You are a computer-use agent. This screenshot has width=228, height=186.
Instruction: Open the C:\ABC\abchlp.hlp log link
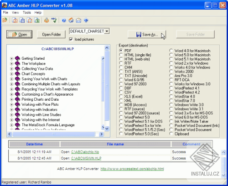coord(85,152)
